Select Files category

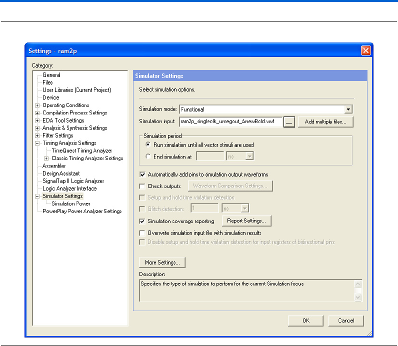point(47,82)
